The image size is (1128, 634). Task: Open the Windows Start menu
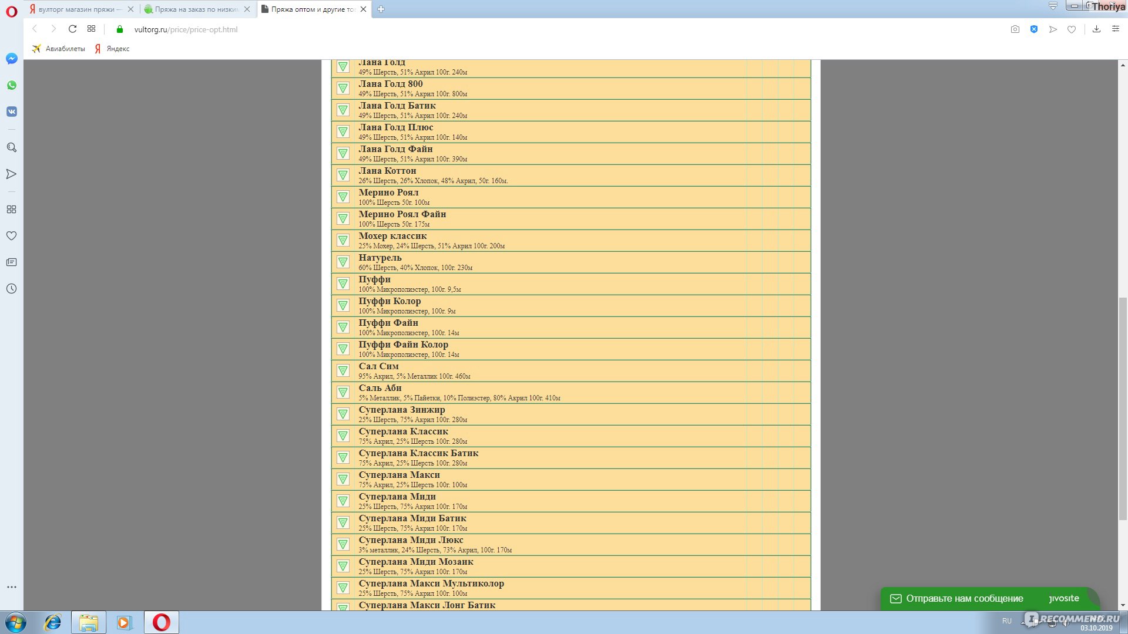point(15,622)
